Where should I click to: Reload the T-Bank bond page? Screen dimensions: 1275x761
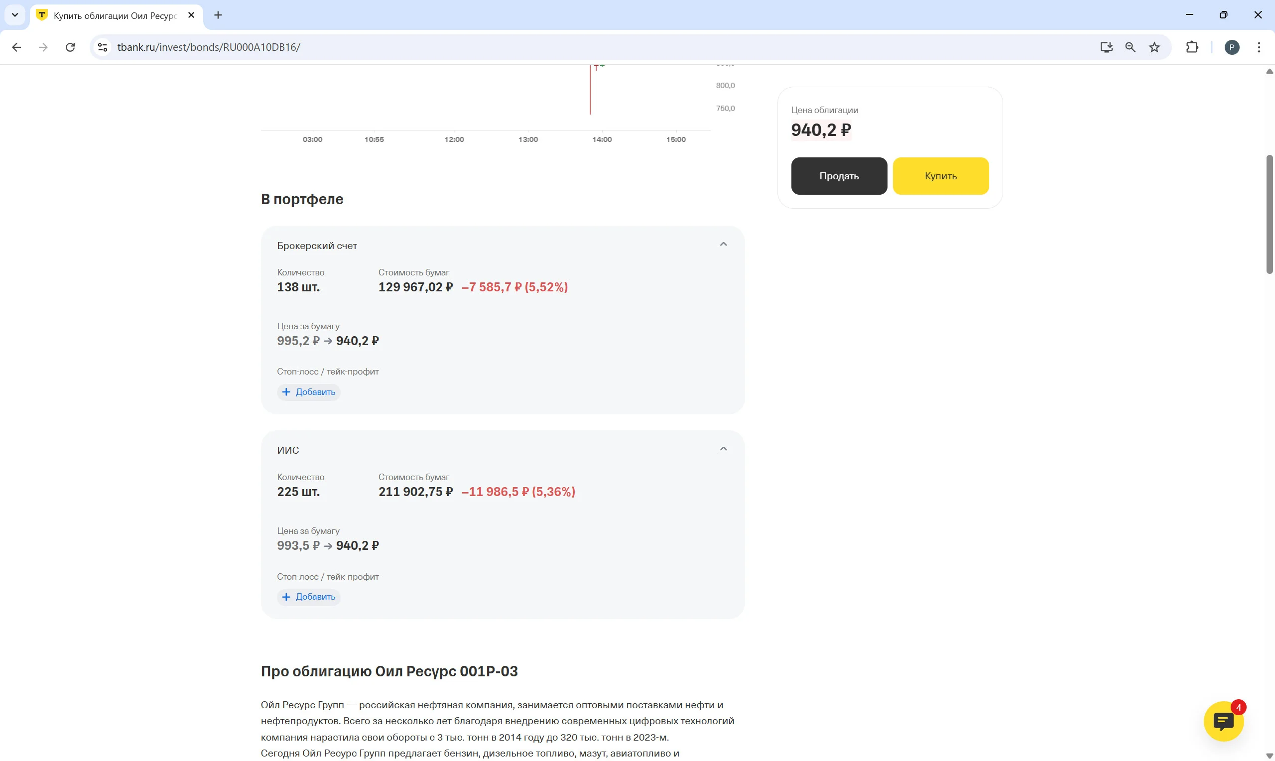coord(70,47)
